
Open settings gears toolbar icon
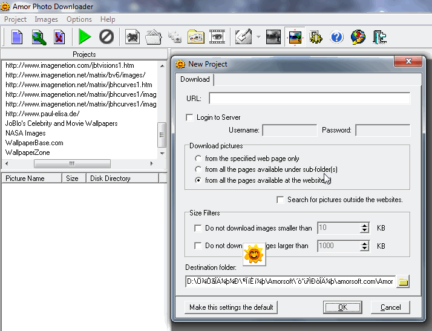coord(316,37)
